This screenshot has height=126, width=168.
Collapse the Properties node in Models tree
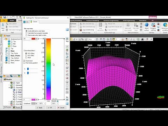pos(9,87)
